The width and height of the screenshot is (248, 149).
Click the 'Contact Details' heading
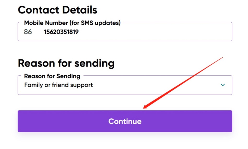pyautogui.click(x=57, y=10)
